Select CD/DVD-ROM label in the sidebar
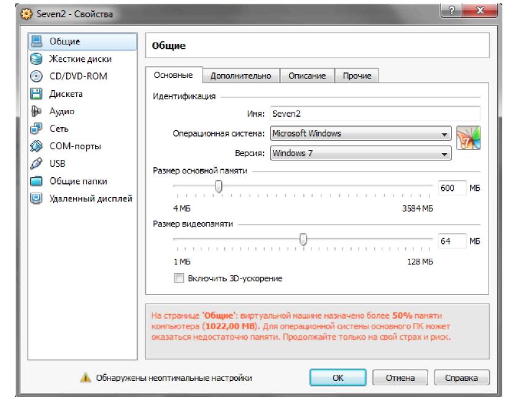 78,77
